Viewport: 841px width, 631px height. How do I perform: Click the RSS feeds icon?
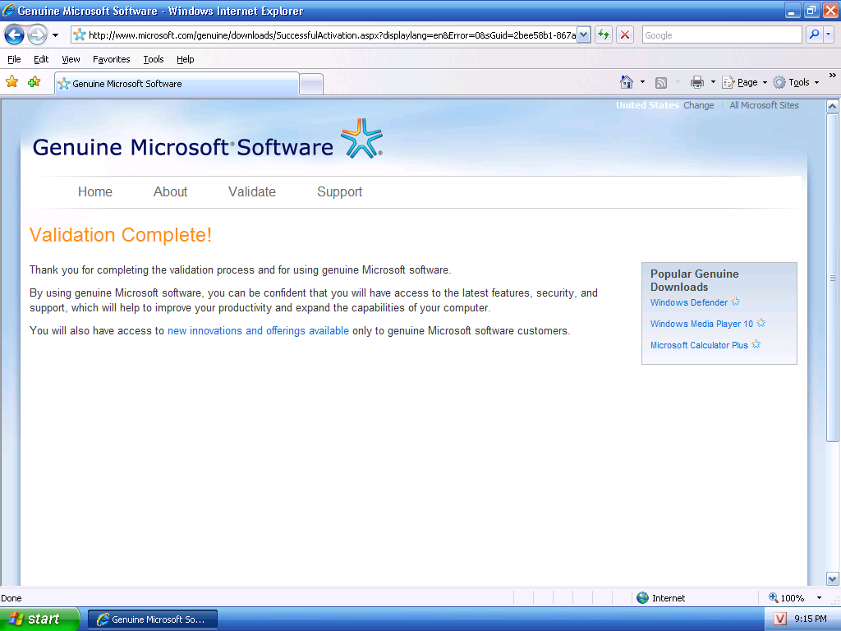point(661,83)
